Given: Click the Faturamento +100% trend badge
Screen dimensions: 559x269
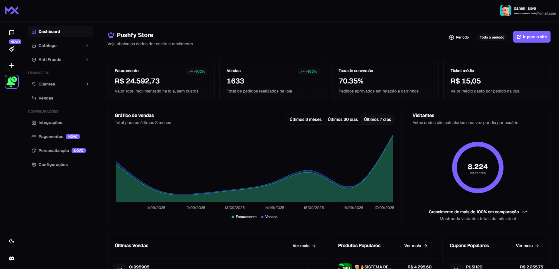Looking at the screenshot, I should [197, 71].
